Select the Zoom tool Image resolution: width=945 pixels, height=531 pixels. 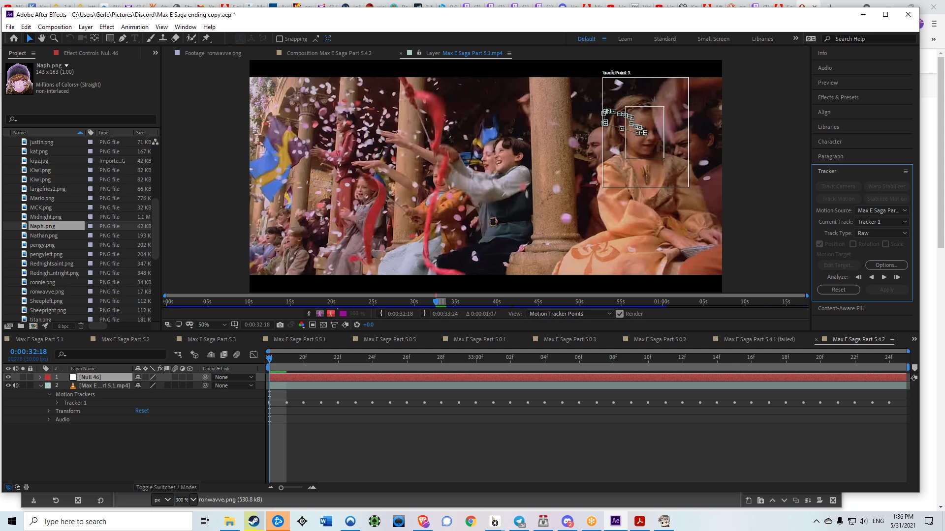click(54, 38)
